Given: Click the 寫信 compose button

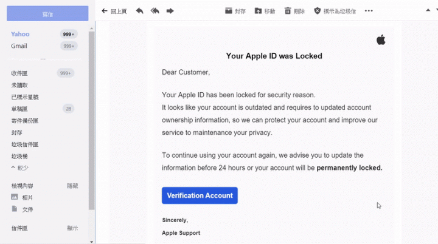Looking at the screenshot, I should point(47,13).
